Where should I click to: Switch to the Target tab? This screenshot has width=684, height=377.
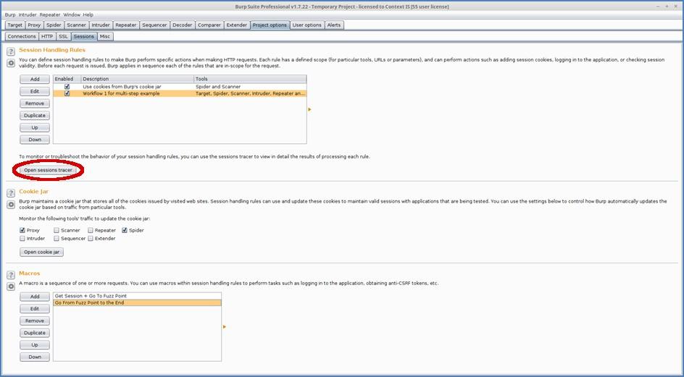tap(14, 25)
